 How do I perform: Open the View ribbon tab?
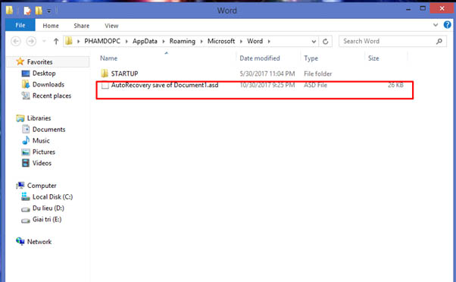click(111, 26)
